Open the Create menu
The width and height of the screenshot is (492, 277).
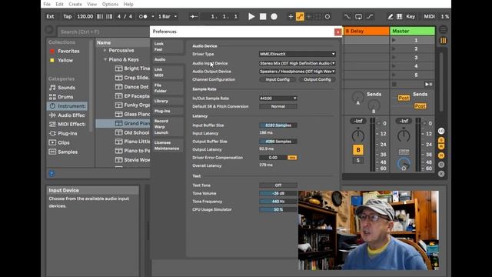click(75, 4)
